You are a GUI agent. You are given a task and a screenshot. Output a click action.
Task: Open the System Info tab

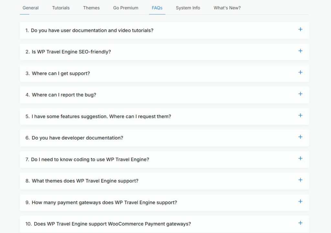click(188, 8)
